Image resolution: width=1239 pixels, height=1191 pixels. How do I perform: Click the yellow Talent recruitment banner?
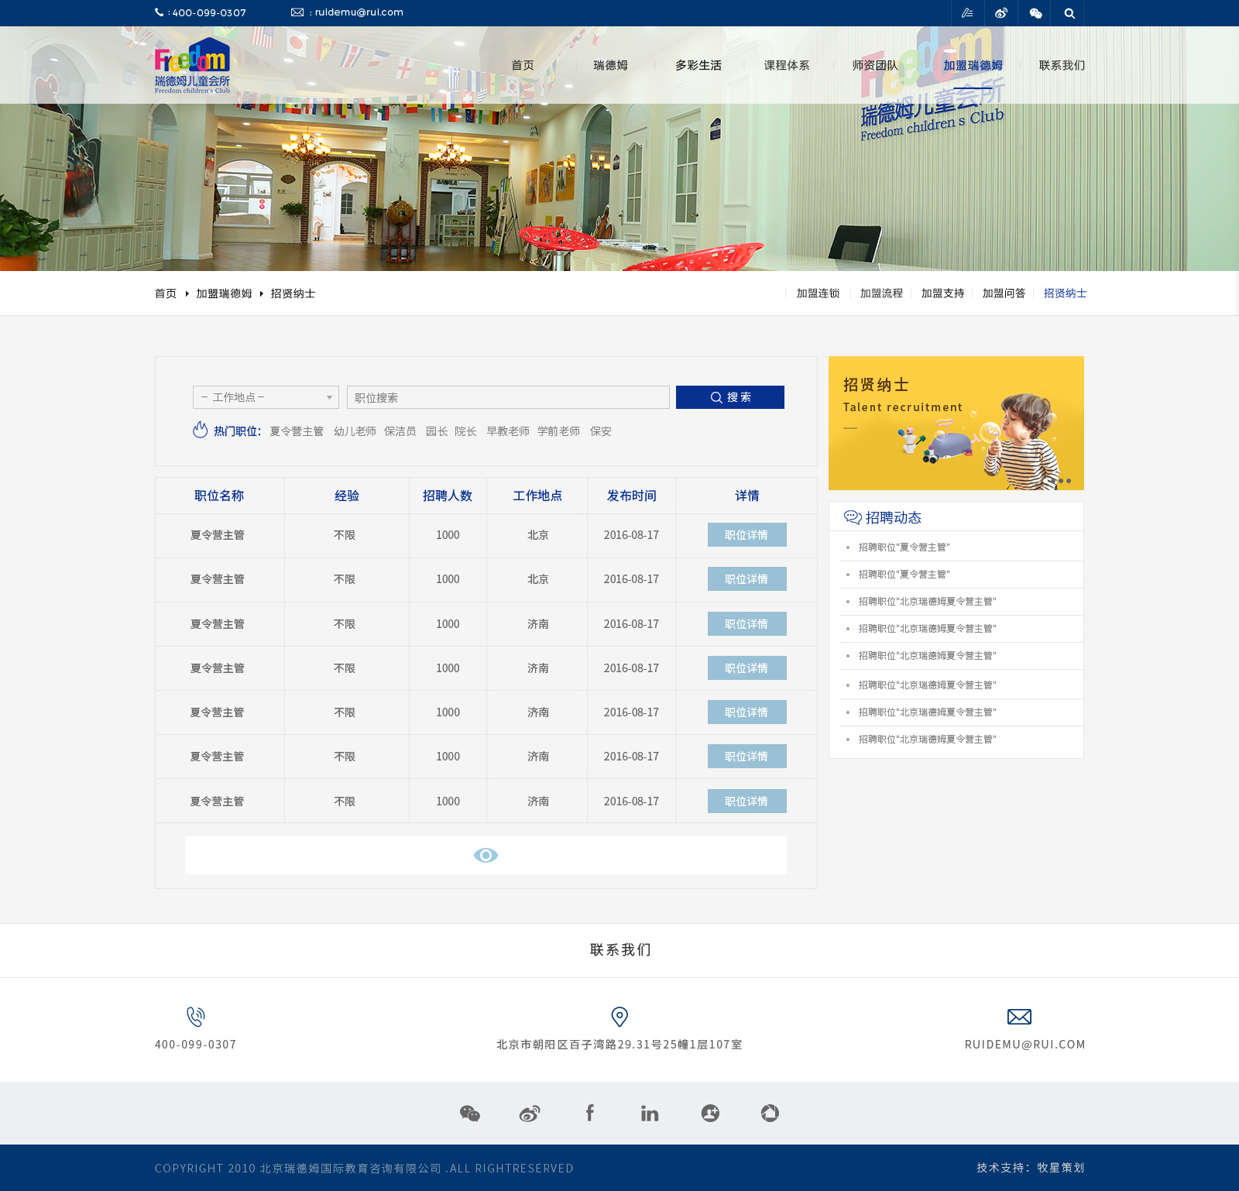(x=956, y=423)
